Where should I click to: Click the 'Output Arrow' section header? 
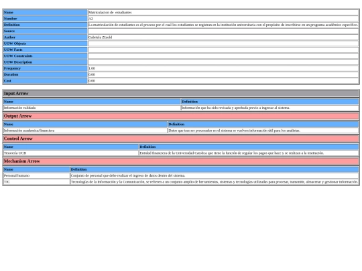[181, 116]
